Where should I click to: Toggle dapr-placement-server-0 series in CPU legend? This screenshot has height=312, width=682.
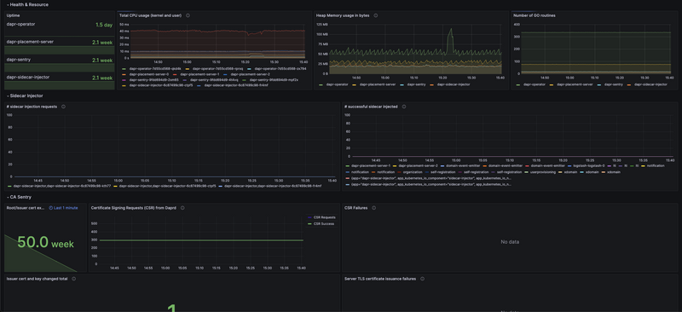tap(148, 74)
